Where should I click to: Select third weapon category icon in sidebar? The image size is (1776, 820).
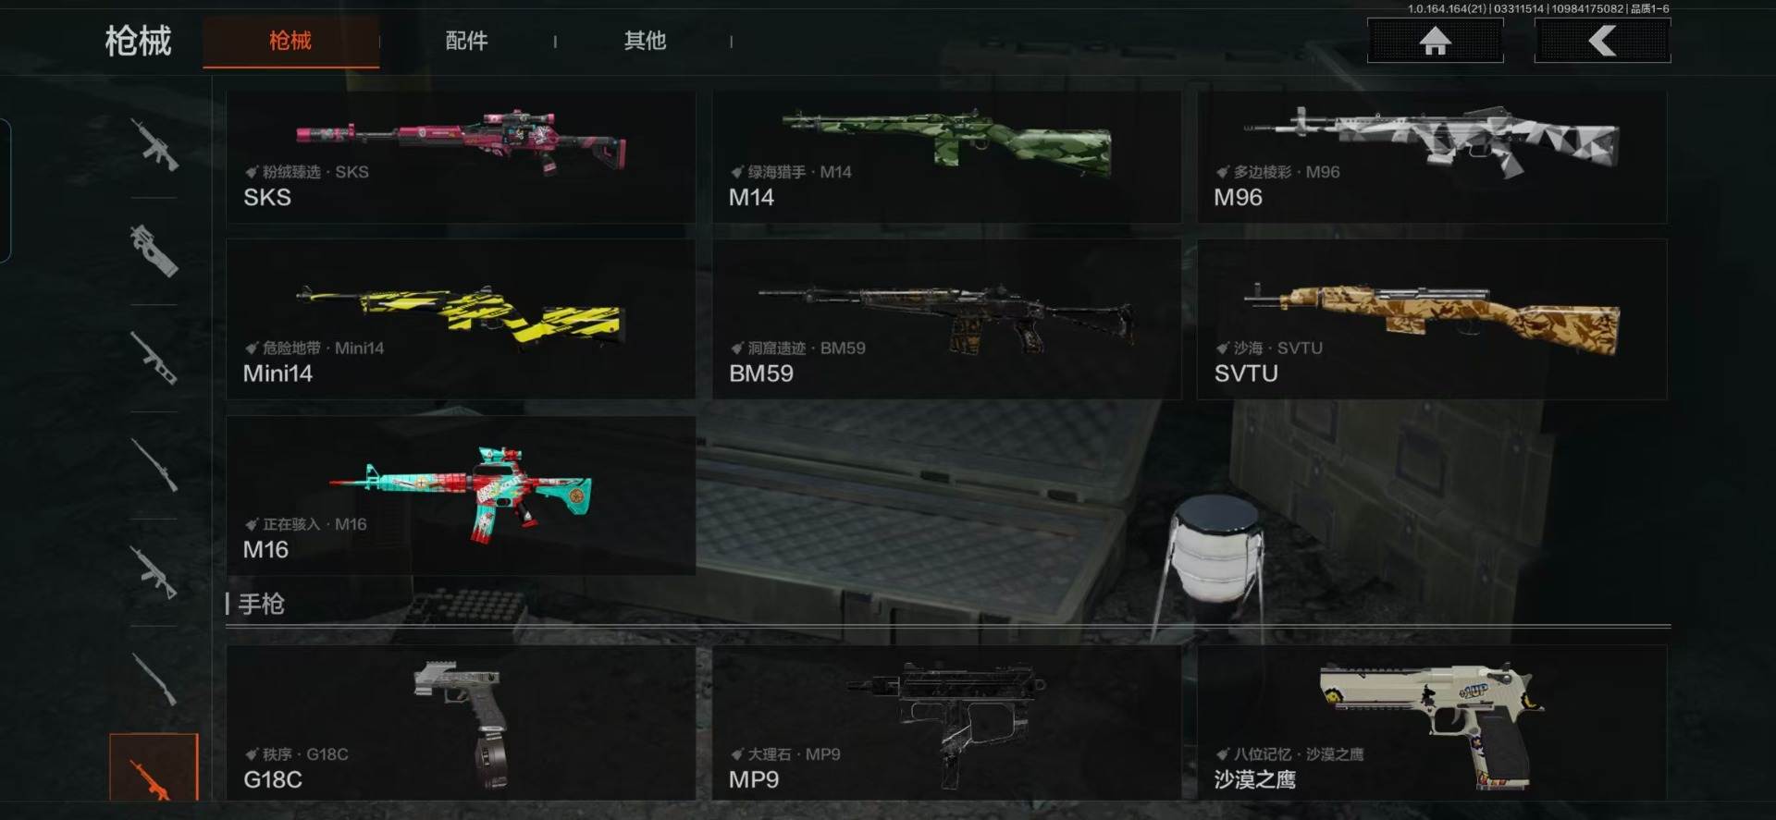(154, 358)
